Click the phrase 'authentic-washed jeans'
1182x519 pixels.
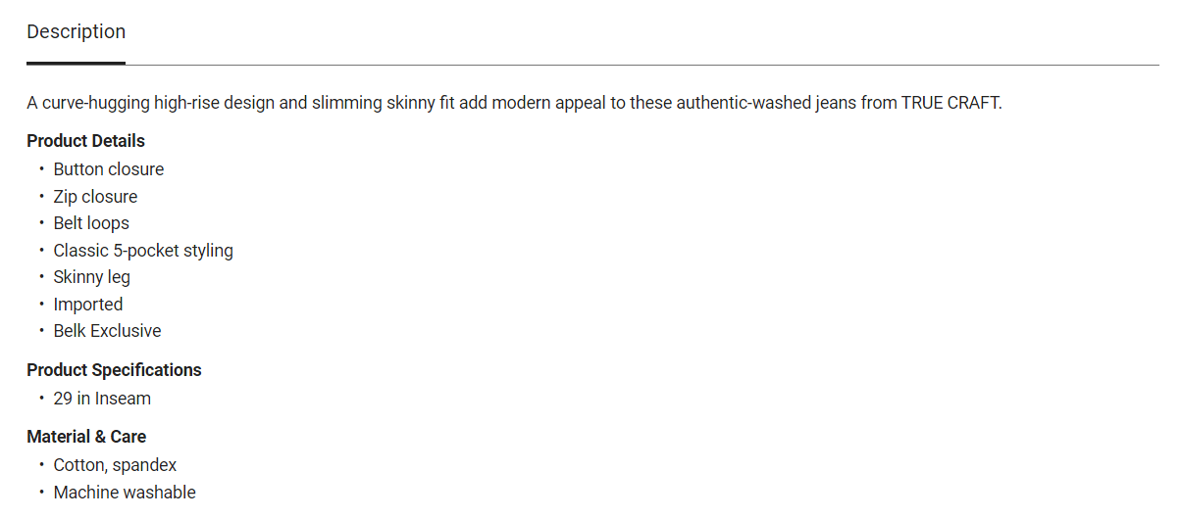pos(743,103)
